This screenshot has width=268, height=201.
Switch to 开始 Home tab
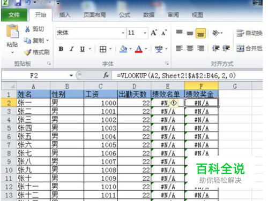pos(41,15)
